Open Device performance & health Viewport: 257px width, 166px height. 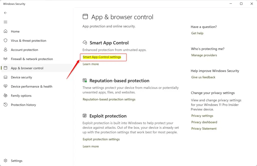click(32, 87)
